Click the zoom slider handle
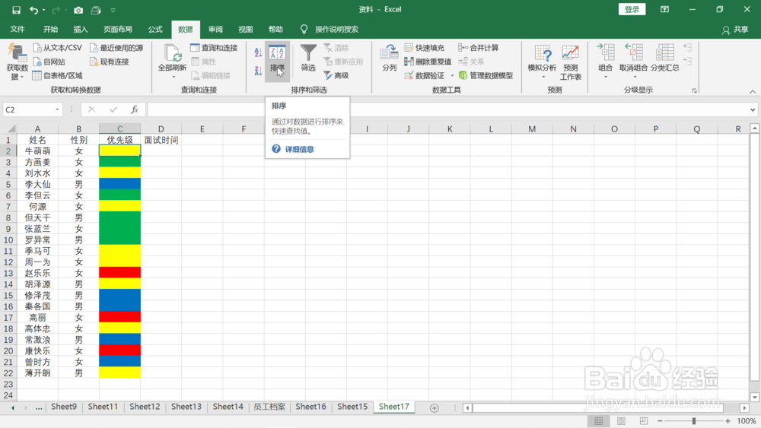 (x=694, y=420)
